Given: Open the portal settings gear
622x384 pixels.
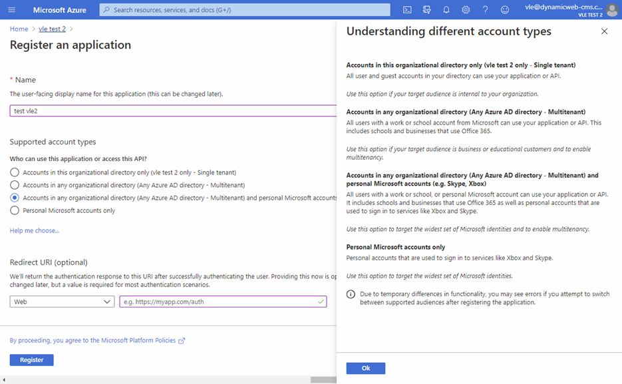Looking at the screenshot, I should click(x=466, y=10).
